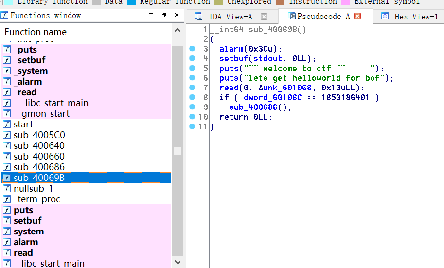This screenshot has height=268, width=444.
Task: Click function icon beside __gmon_start__
Action: coord(7,114)
